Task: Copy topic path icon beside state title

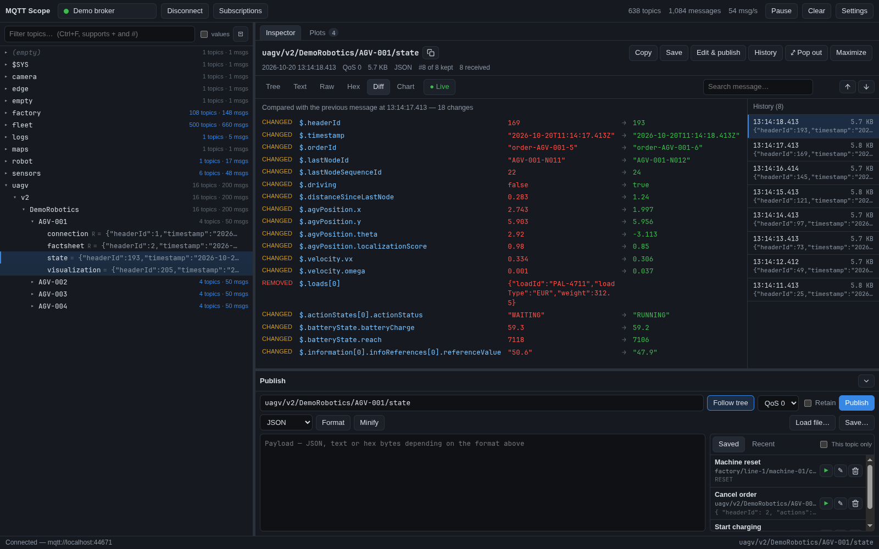Action: coord(431,53)
